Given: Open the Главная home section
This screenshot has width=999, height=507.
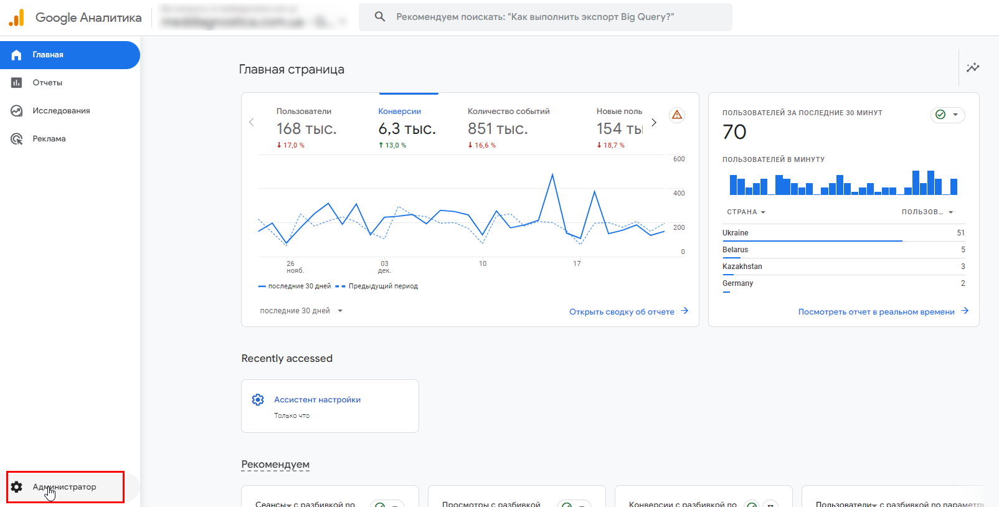Looking at the screenshot, I should (x=70, y=55).
